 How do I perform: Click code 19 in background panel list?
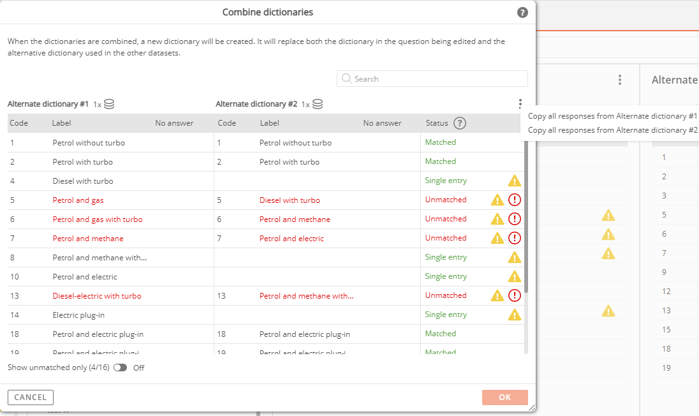coord(666,368)
